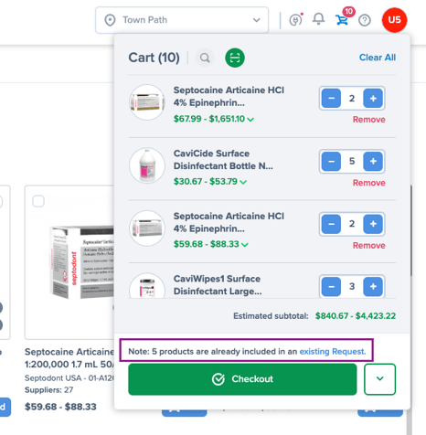Click the Septocaine box product thumbnail
426x435 pixels.
81,262
